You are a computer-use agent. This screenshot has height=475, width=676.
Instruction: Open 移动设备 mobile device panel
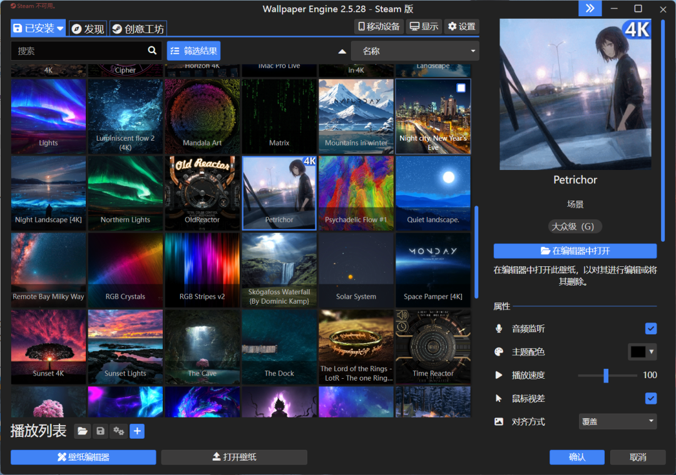coord(378,27)
